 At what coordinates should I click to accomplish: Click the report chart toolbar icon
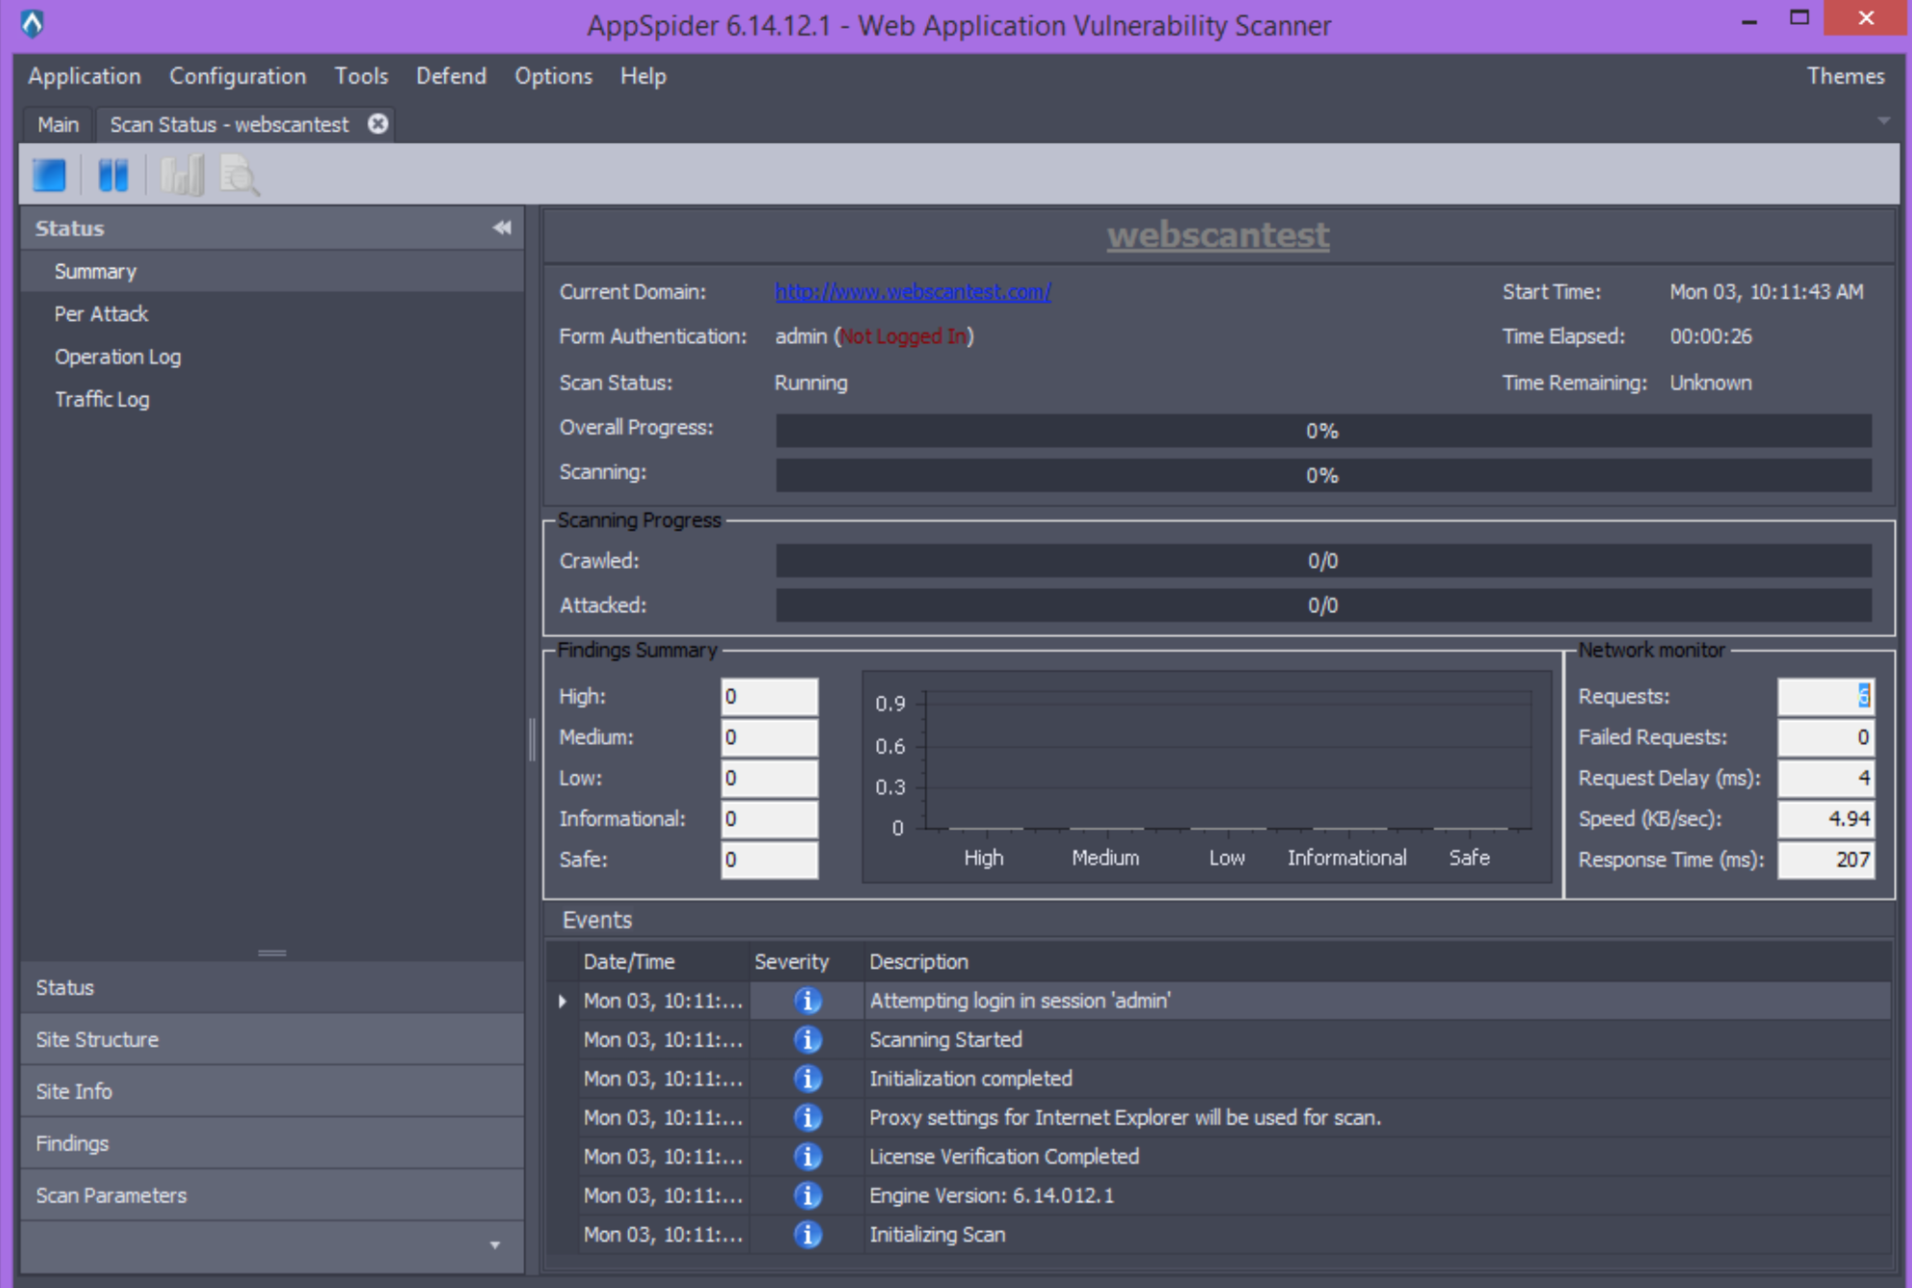point(182,176)
